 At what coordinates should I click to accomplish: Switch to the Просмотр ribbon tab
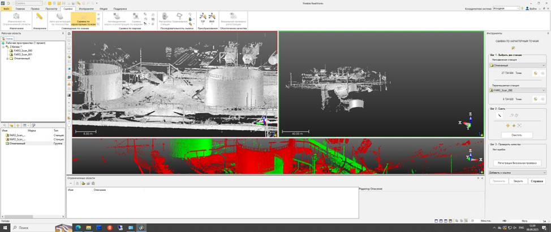pos(51,9)
